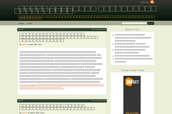Open the 188BET casino banner
This screenshot has width=172, height=114.
tap(132, 95)
